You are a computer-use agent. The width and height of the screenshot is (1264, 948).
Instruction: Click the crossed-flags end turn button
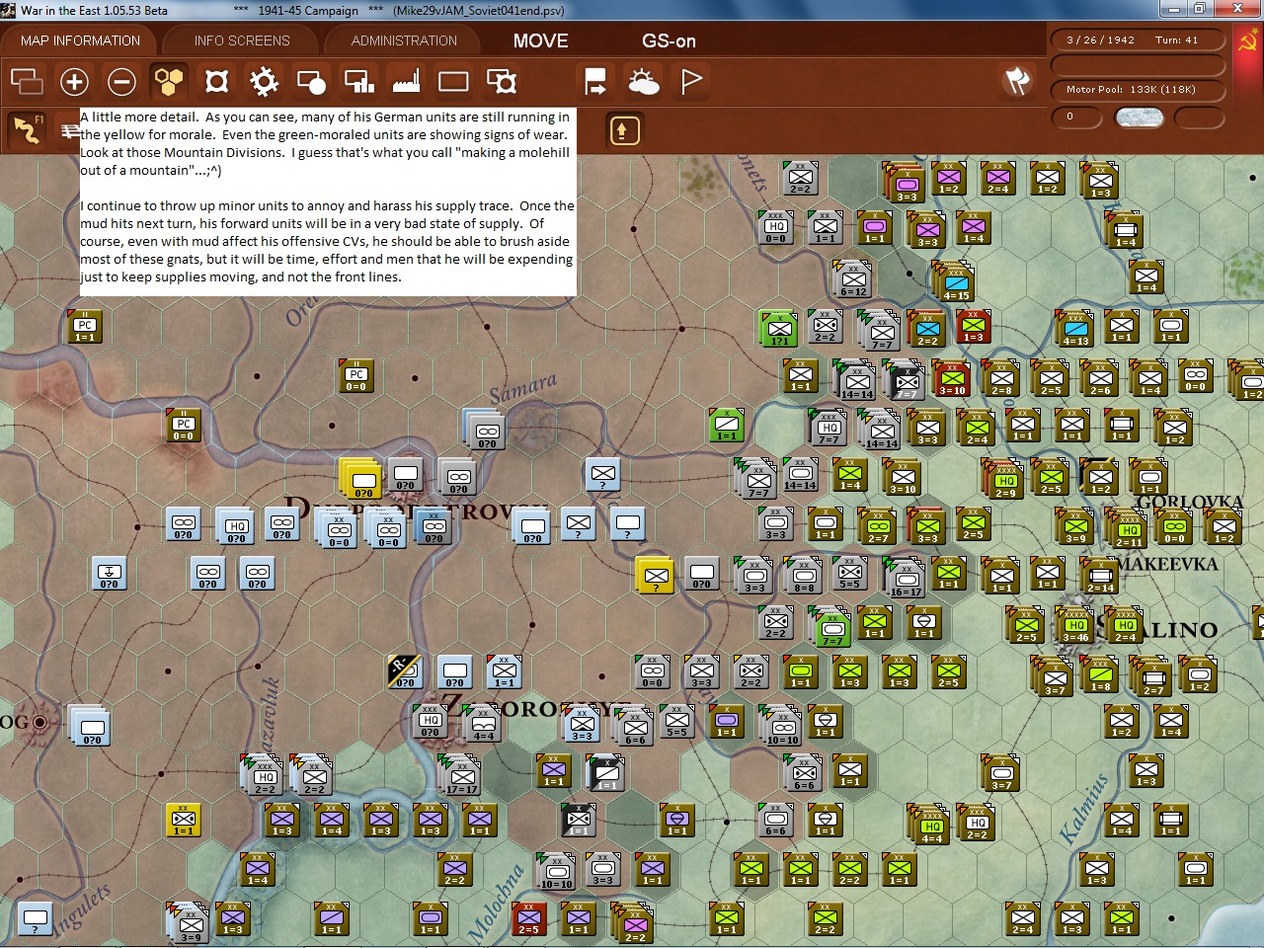(x=1017, y=81)
